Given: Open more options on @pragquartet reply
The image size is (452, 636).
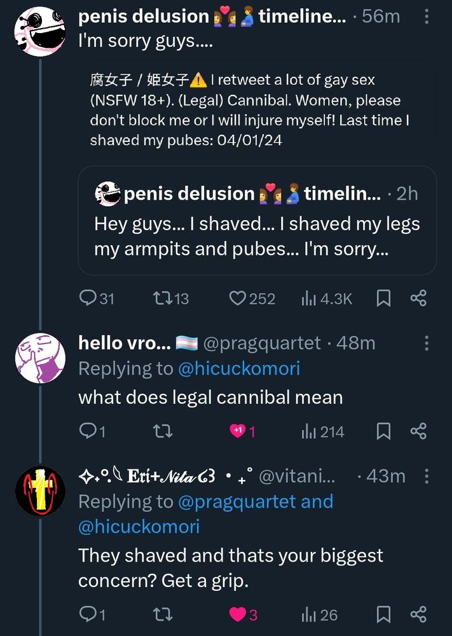Looking at the screenshot, I should (426, 343).
